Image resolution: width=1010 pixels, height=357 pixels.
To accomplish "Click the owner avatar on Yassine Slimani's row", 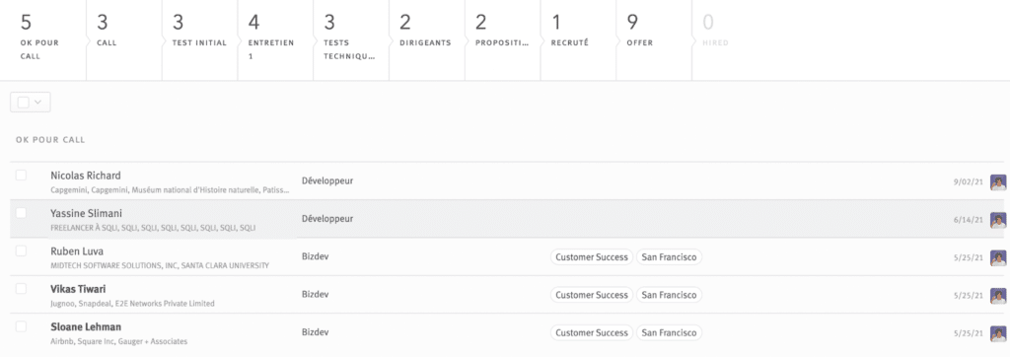I will tap(998, 220).
